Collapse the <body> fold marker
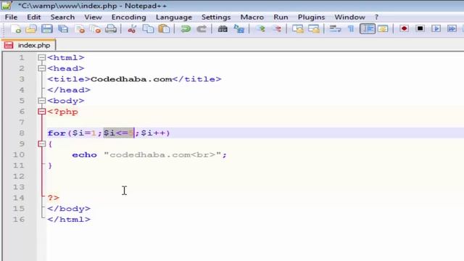This screenshot has width=464, height=261. (x=42, y=101)
